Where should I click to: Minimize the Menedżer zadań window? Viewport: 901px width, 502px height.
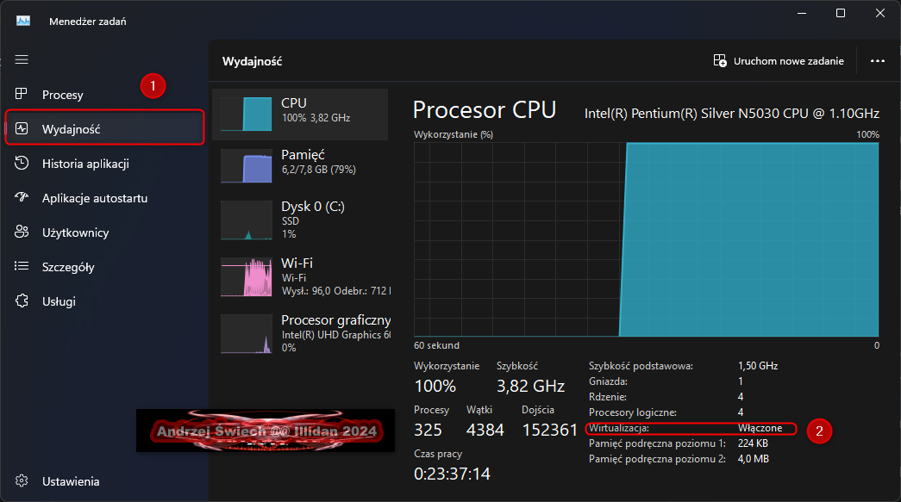point(802,13)
